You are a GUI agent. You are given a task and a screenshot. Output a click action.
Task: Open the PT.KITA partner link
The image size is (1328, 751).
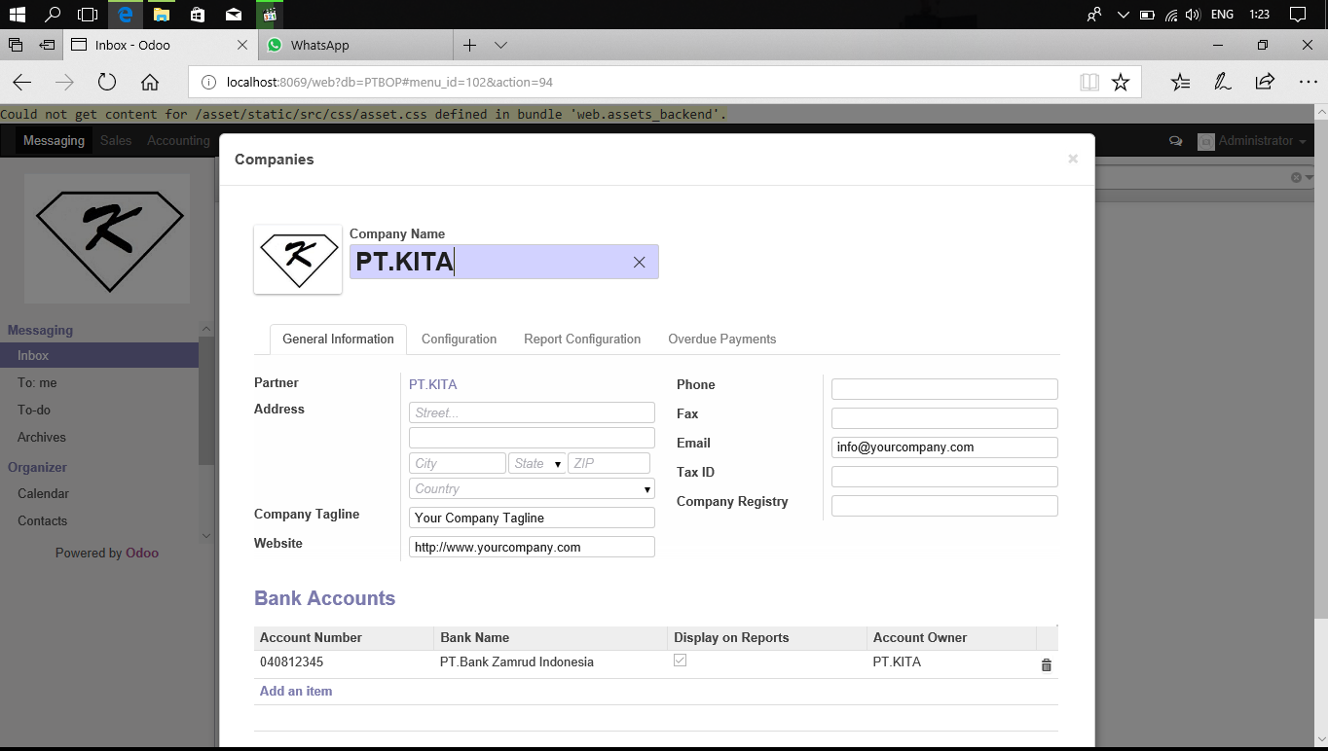[433, 384]
